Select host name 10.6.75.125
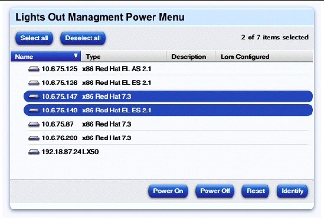324x220 pixels. (x=60, y=69)
